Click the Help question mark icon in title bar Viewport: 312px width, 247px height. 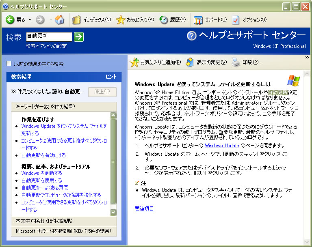coord(6,6)
